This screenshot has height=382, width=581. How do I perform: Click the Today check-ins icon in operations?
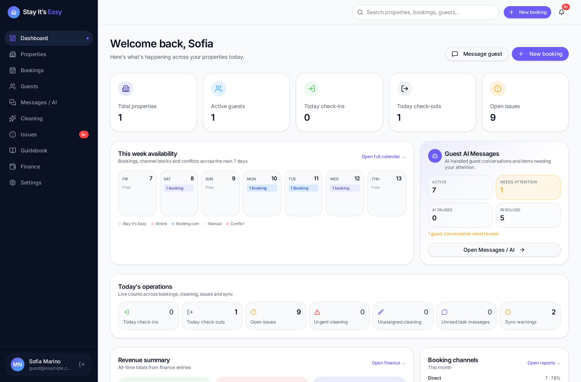(x=126, y=312)
